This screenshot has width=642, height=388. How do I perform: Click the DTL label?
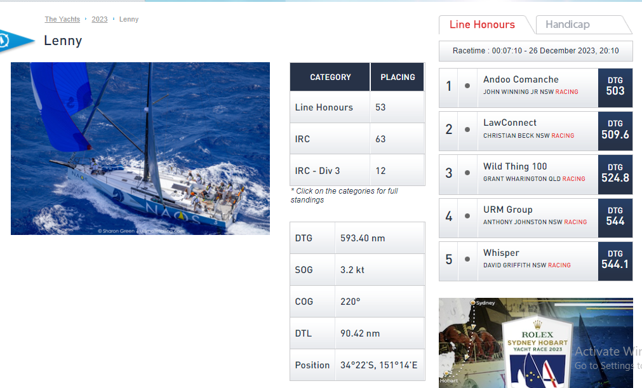304,333
